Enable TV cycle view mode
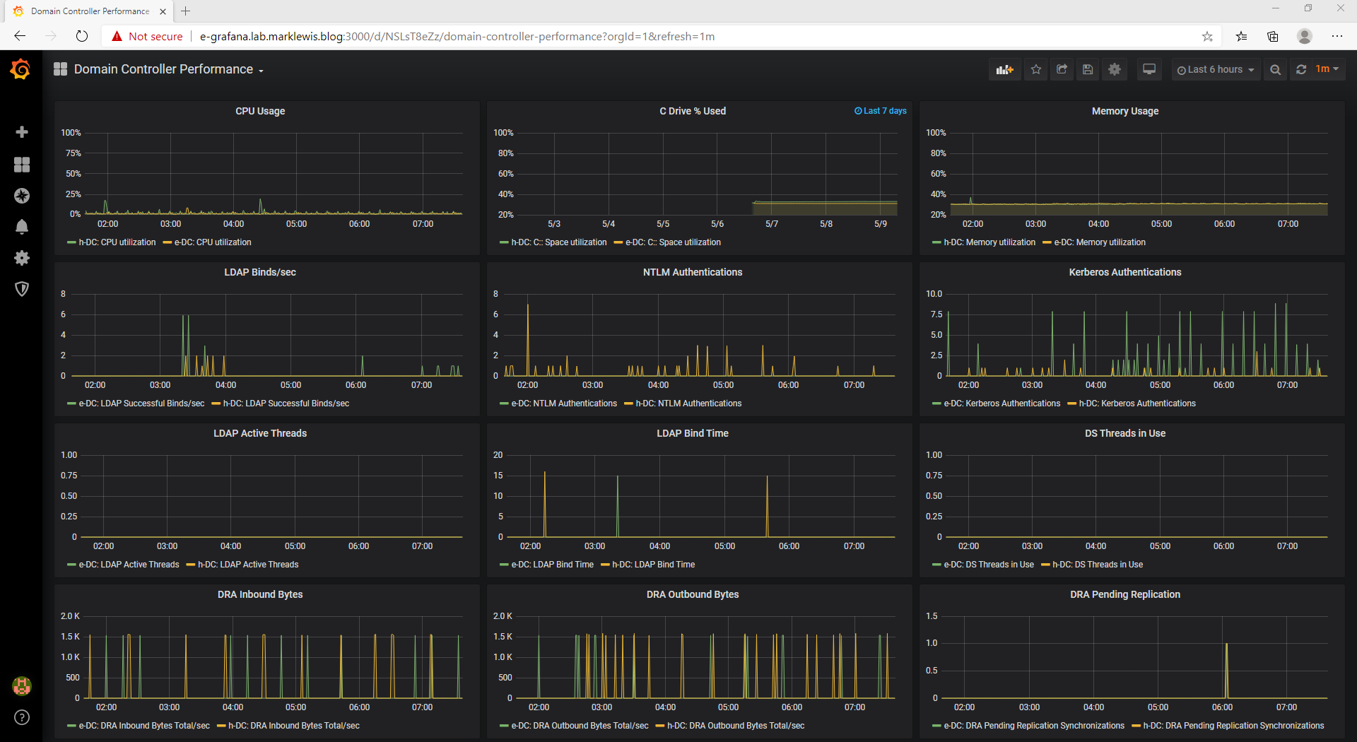1357x742 pixels. point(1149,69)
